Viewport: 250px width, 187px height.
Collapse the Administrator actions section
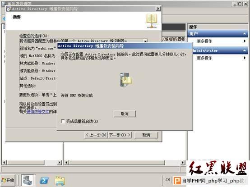pos(244,50)
